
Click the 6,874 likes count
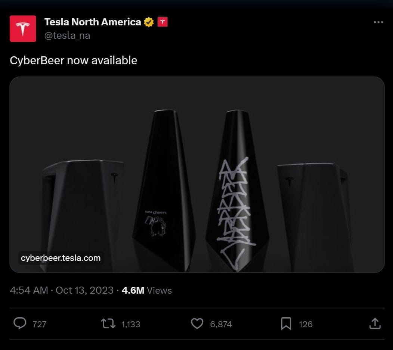coord(221,324)
